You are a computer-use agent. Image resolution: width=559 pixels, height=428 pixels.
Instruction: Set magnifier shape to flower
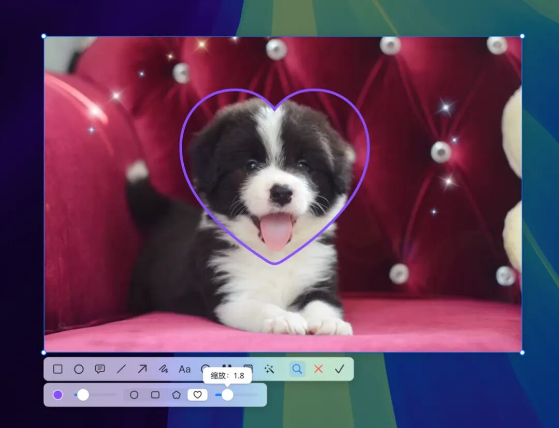[176, 395]
